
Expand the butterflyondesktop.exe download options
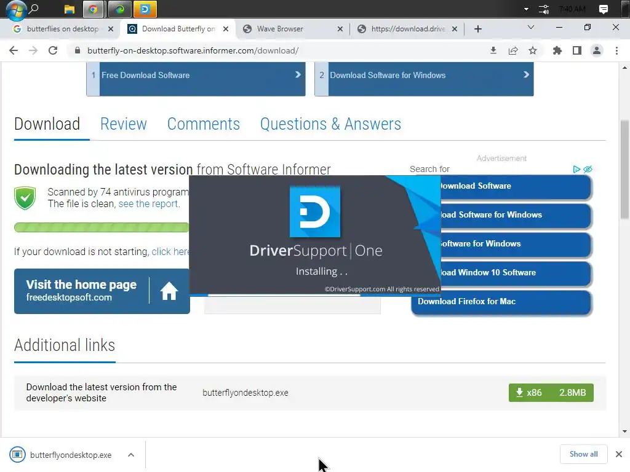(x=131, y=455)
